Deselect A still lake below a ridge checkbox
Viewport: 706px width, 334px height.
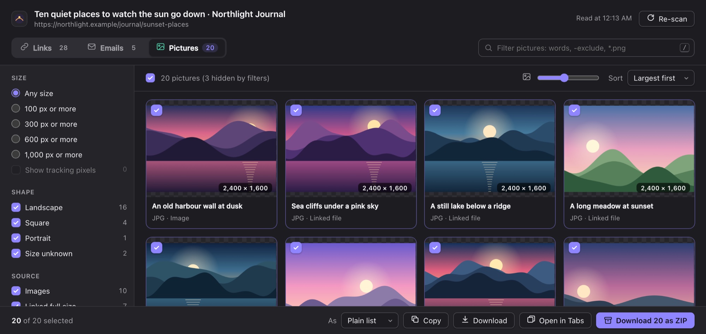(435, 110)
